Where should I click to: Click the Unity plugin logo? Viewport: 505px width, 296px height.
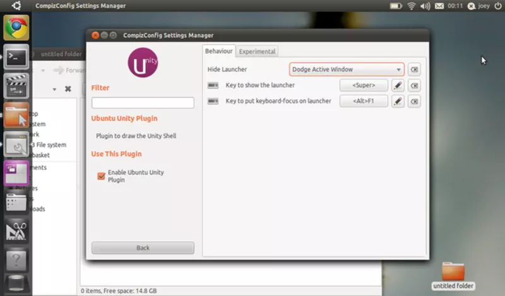point(143,62)
